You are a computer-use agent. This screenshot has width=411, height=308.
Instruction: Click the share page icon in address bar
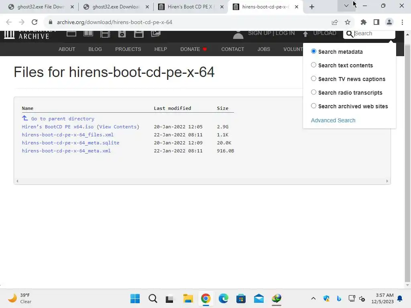click(x=335, y=22)
